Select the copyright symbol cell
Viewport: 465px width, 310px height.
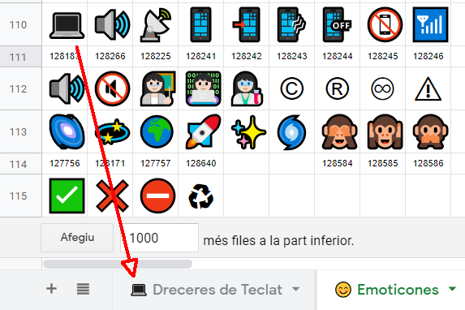coord(292,88)
